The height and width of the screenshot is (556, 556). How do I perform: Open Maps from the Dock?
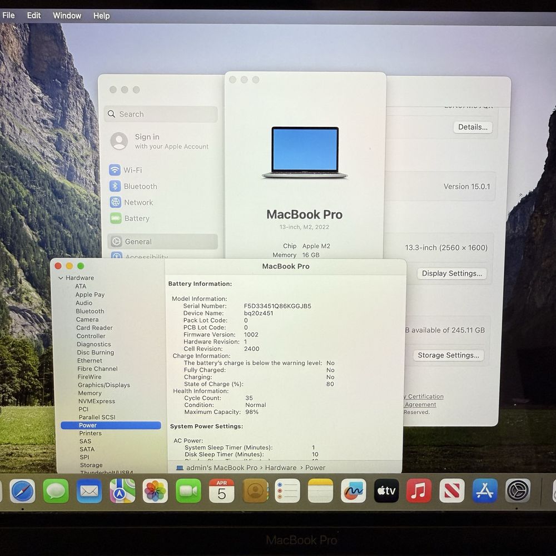pyautogui.click(x=122, y=491)
